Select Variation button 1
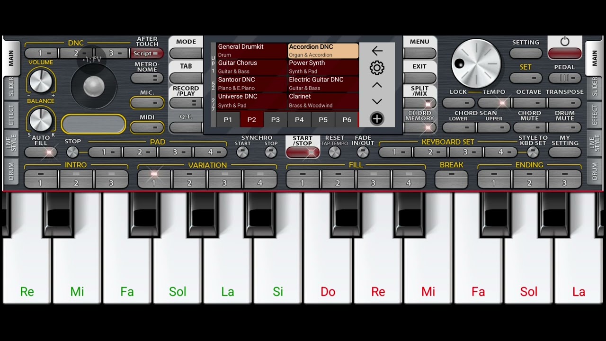Viewport: 606px width, 341px height. (154, 179)
